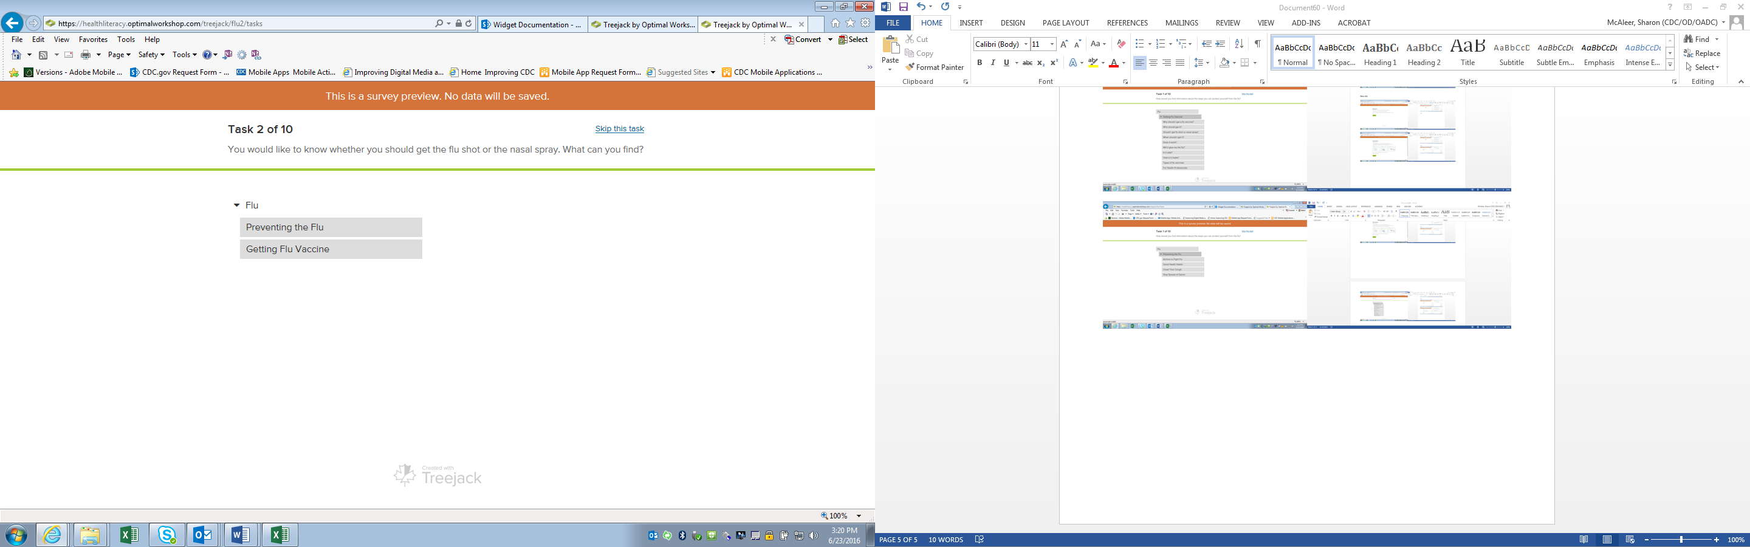
Task: Center the paragraph text in Word
Action: click(x=1153, y=63)
